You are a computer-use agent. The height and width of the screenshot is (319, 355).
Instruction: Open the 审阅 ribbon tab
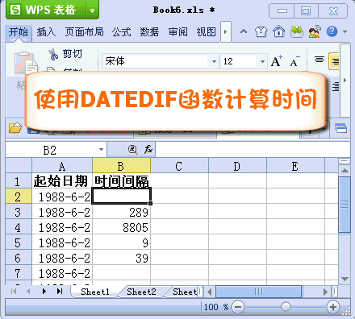click(177, 32)
